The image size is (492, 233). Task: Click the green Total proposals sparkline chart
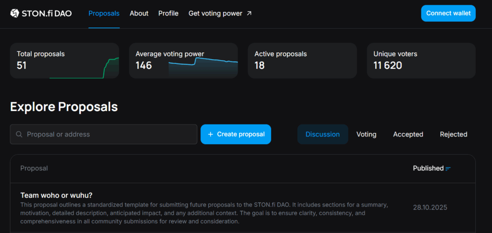click(84, 68)
